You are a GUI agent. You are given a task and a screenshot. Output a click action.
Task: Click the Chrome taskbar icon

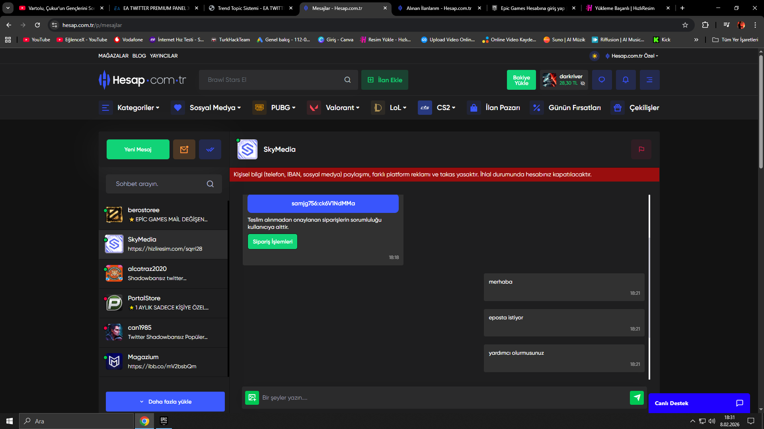coord(144,421)
